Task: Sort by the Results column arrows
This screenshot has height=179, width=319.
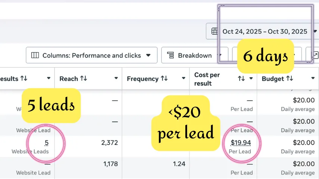Action: click(24, 79)
